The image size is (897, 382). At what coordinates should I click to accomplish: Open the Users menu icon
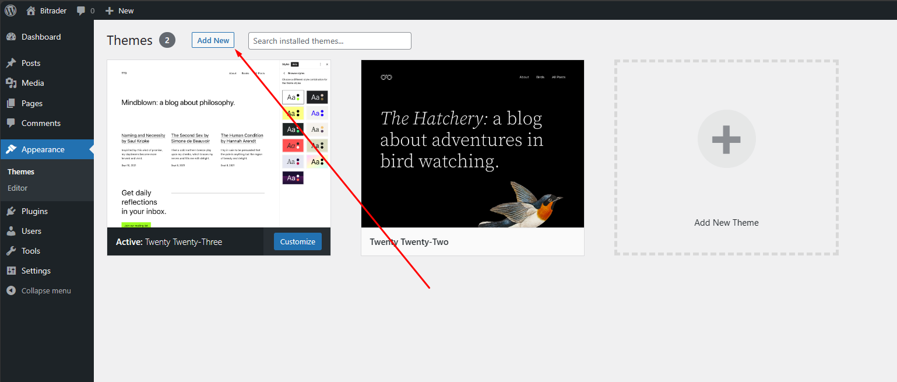(11, 231)
